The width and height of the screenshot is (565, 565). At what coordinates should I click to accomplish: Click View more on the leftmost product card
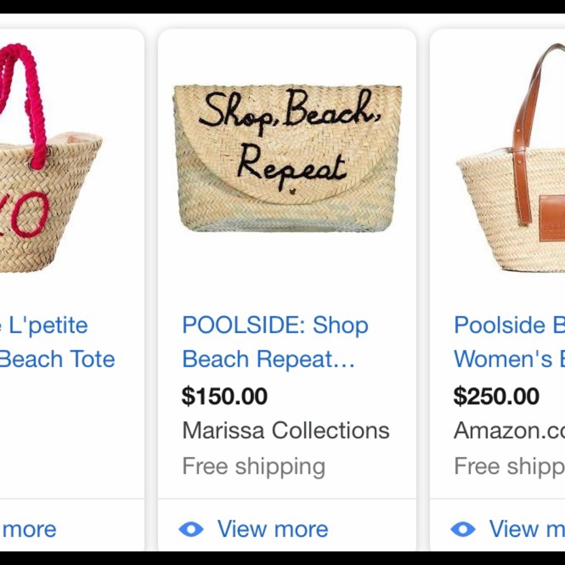click(28, 529)
